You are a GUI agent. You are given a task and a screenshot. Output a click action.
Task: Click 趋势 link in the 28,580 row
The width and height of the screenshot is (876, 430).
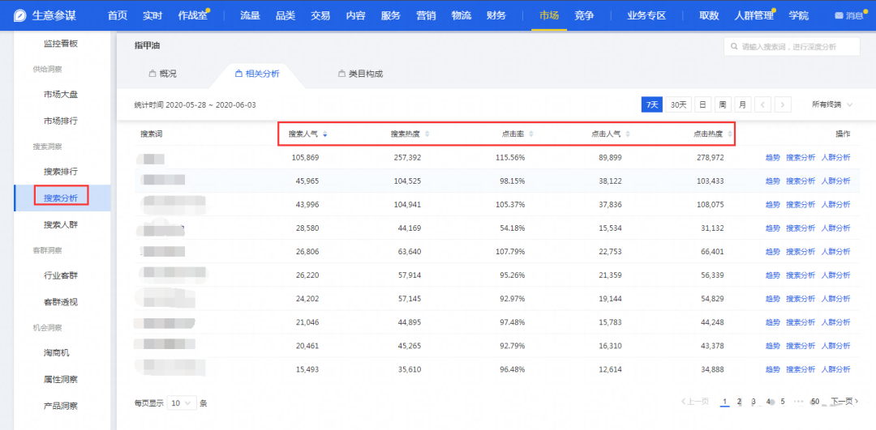point(773,228)
